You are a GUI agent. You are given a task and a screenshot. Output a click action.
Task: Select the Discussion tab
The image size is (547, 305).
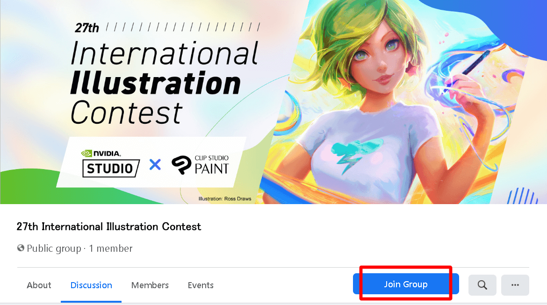pyautogui.click(x=91, y=285)
